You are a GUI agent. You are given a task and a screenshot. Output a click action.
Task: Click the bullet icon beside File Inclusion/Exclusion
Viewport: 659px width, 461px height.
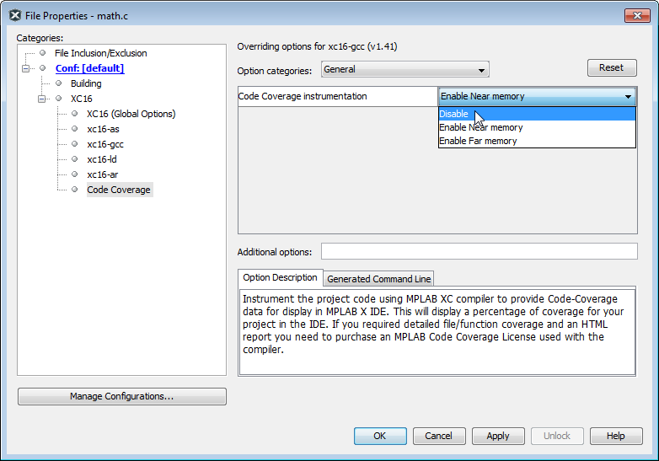pyautogui.click(x=42, y=53)
